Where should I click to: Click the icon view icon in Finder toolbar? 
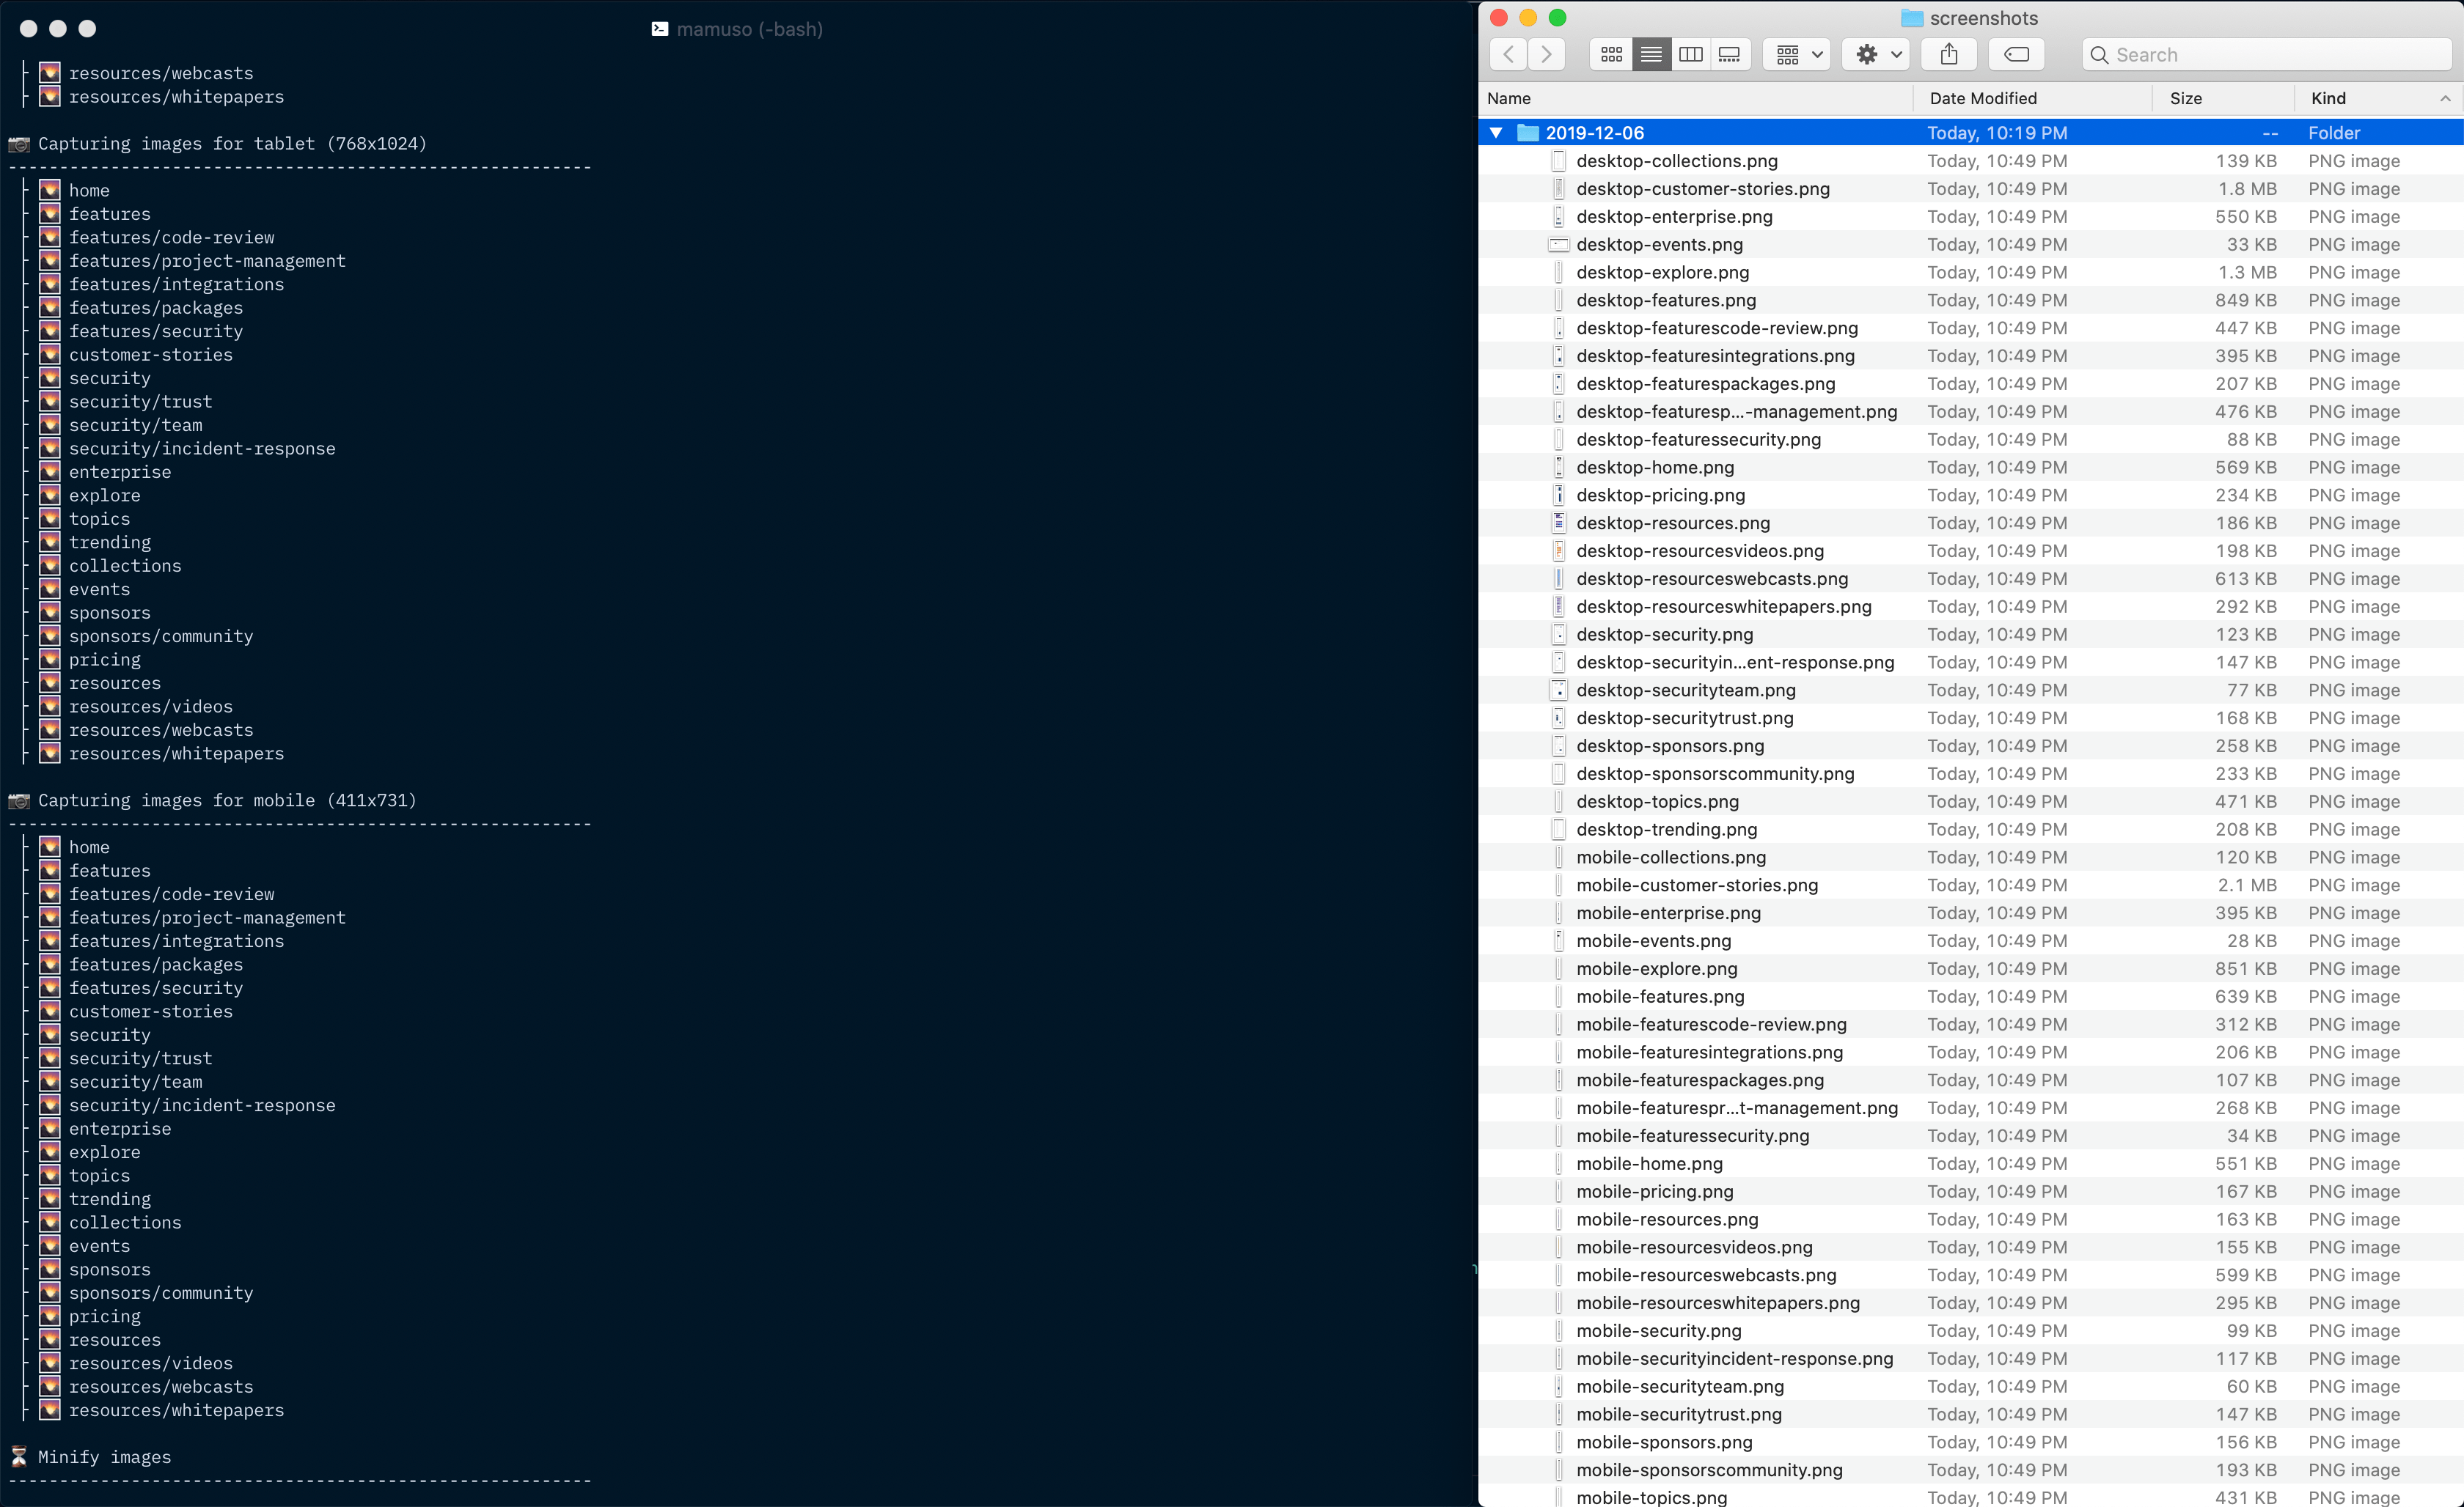tap(1610, 54)
